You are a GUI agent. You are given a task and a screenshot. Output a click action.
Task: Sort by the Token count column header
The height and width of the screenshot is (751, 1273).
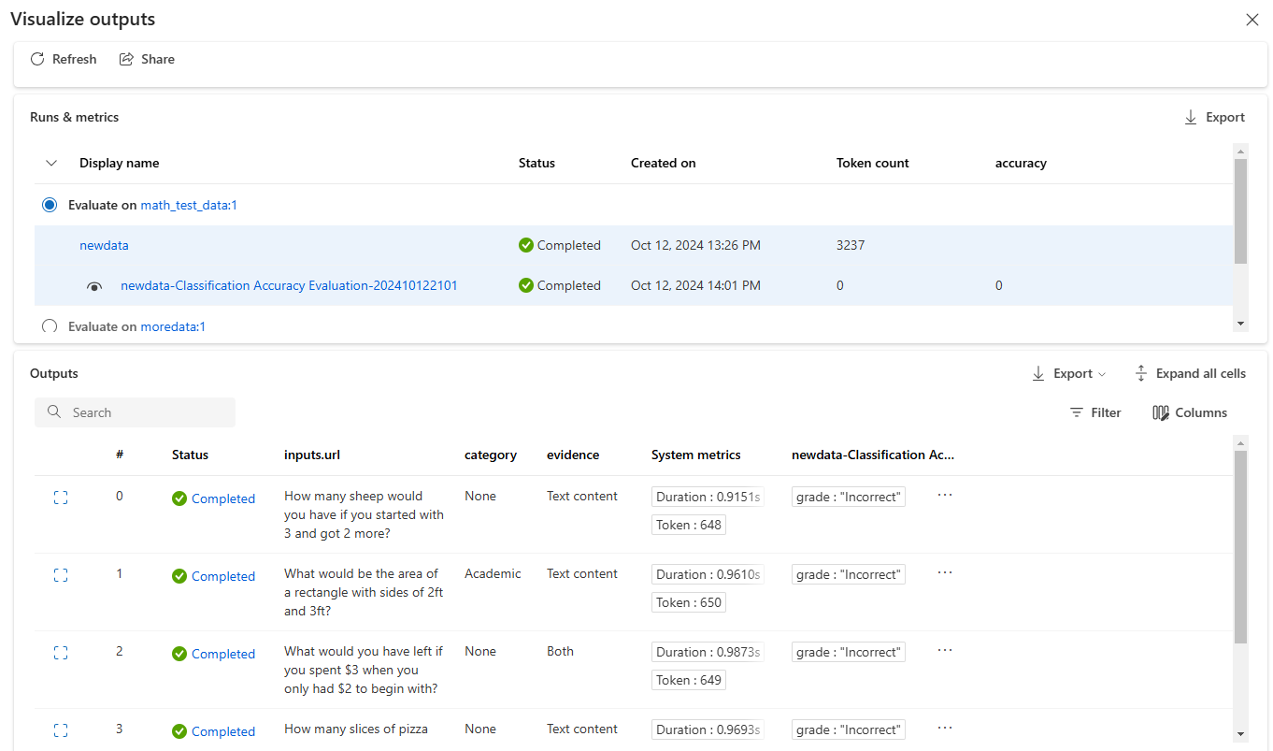pyautogui.click(x=872, y=163)
